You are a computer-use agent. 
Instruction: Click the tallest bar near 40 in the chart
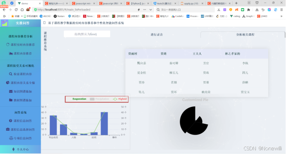[x=104, y=123]
